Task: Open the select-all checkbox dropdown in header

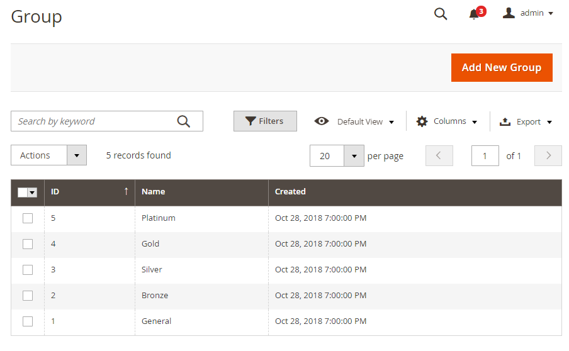Action: pyautogui.click(x=32, y=192)
